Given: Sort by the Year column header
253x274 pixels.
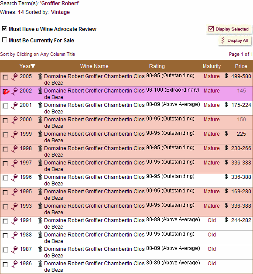Looking at the screenshot, I should (27, 66).
